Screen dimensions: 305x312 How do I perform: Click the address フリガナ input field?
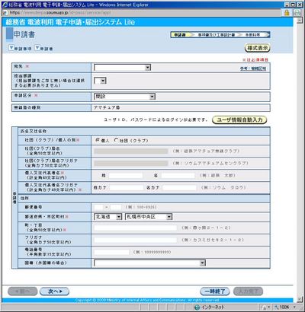point(136,240)
